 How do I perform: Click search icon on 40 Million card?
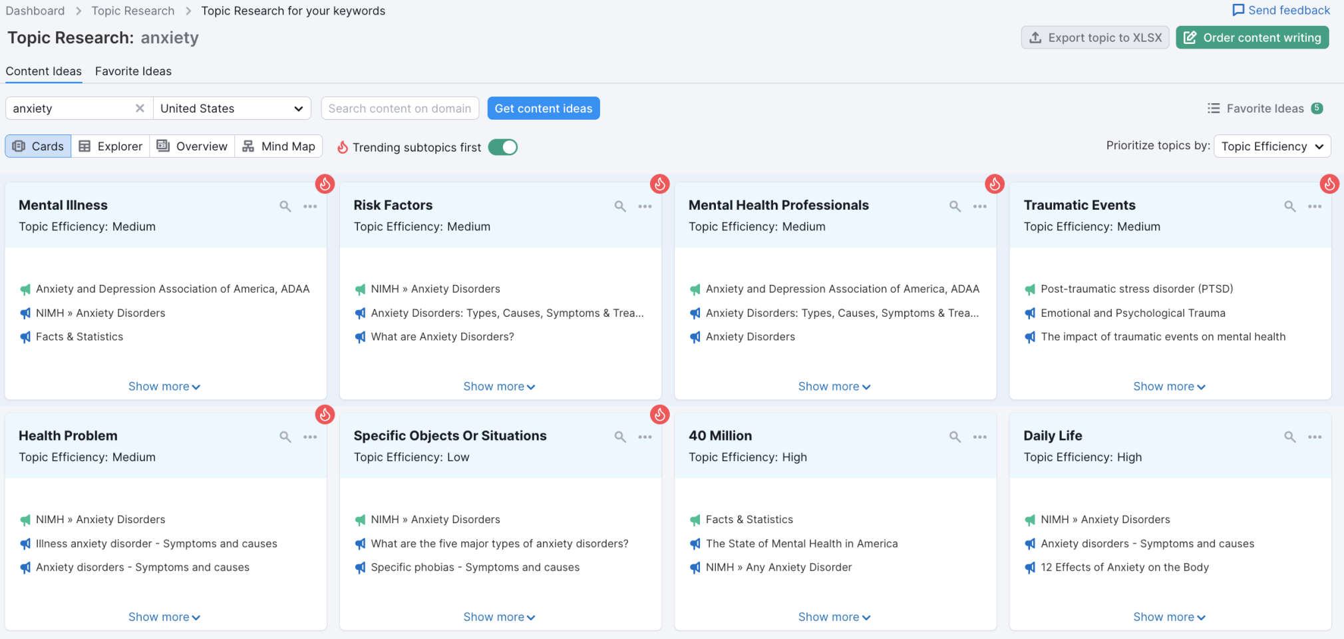(955, 437)
